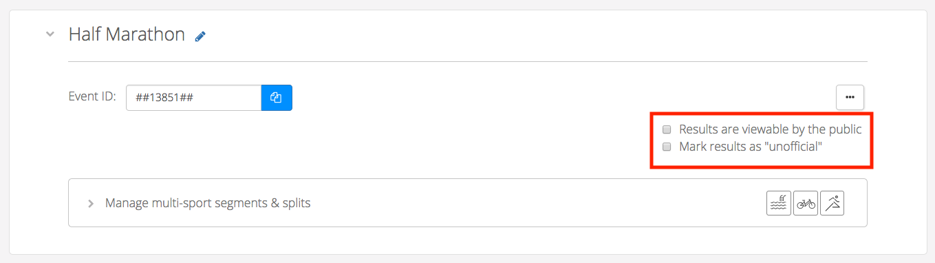The height and width of the screenshot is (263, 935).
Task: Open 'Manage multi-sport segments & splits' text
Action: click(208, 203)
